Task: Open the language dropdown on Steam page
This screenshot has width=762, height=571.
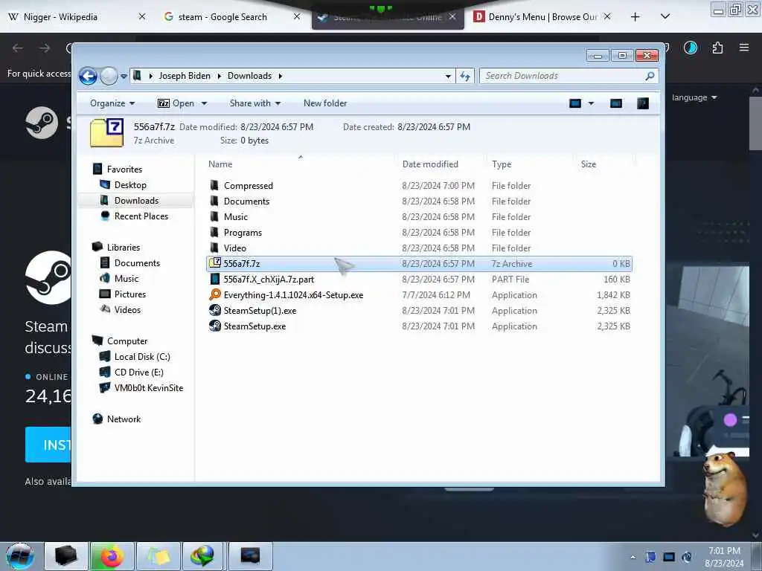Action: [694, 97]
